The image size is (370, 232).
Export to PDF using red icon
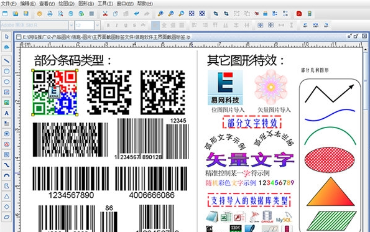click(299, 14)
